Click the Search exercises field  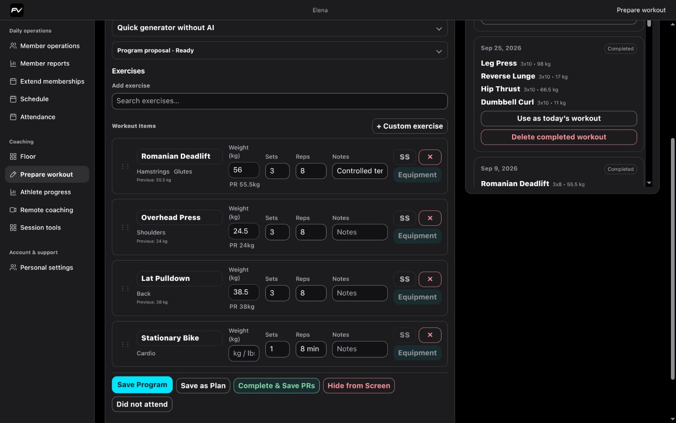click(x=280, y=101)
